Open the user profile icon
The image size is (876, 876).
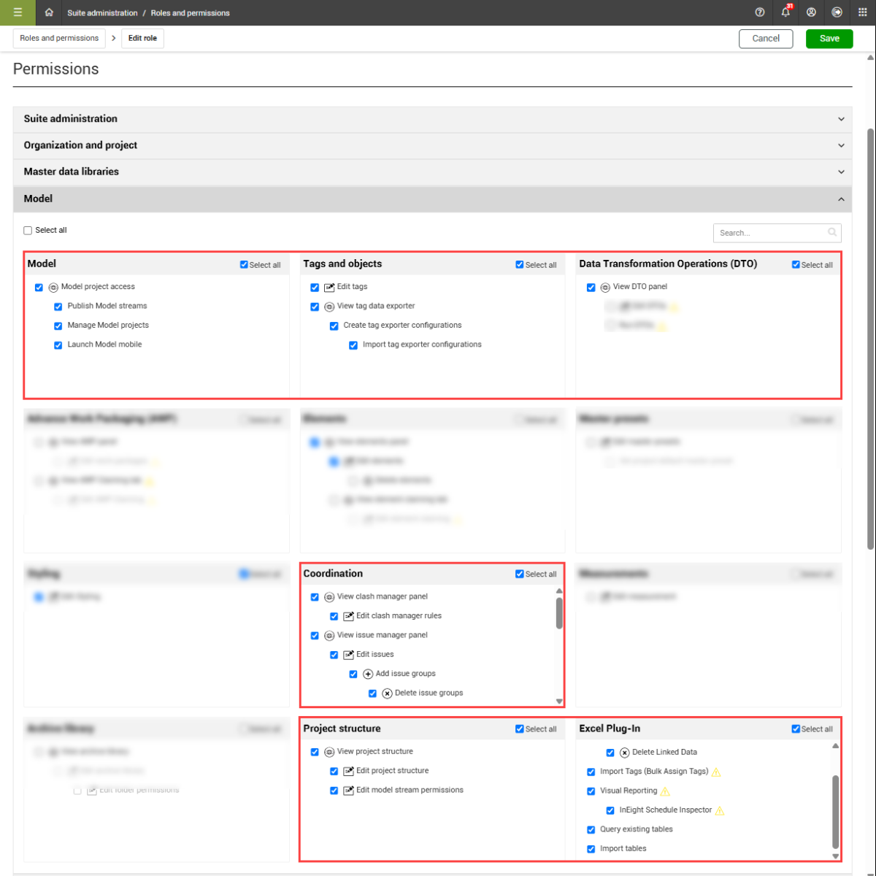click(811, 12)
